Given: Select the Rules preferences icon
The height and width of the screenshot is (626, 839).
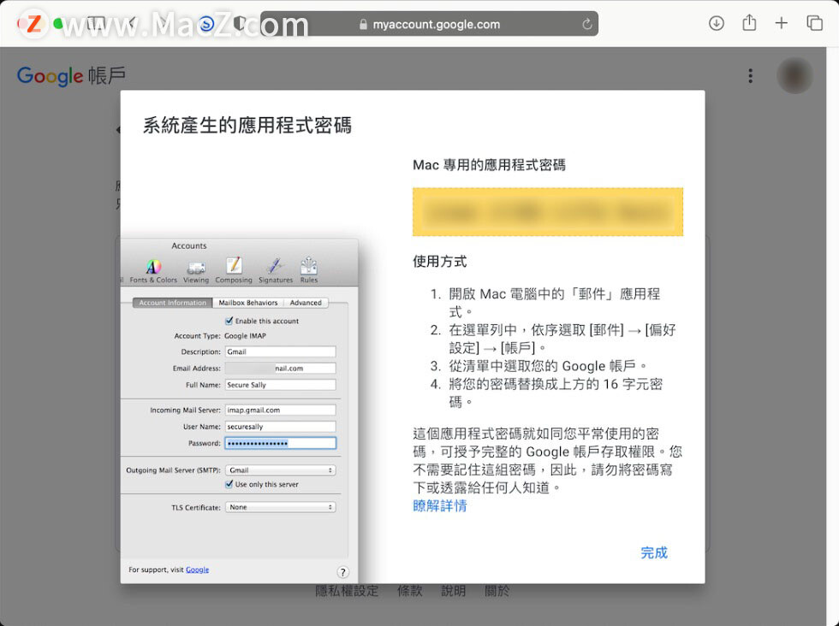Looking at the screenshot, I should [309, 270].
